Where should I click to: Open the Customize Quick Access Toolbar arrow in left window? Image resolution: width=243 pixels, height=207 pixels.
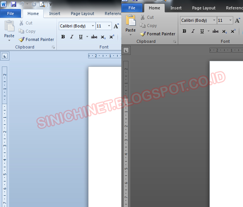click(51, 5)
